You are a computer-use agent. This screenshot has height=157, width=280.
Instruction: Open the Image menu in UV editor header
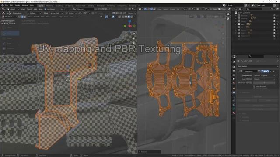pyautogui.click(x=172, y=9)
